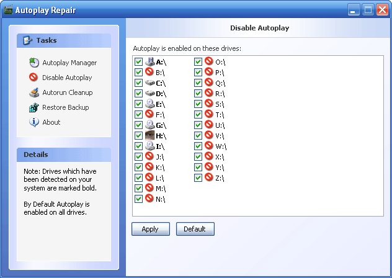Toggle the L:\ drive checkbox
Screen dimensions: 392x278
[x=138, y=177]
